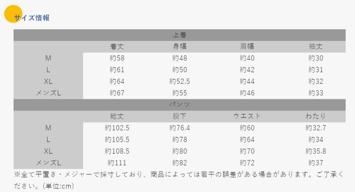Click the 総丈 column header

(117, 117)
